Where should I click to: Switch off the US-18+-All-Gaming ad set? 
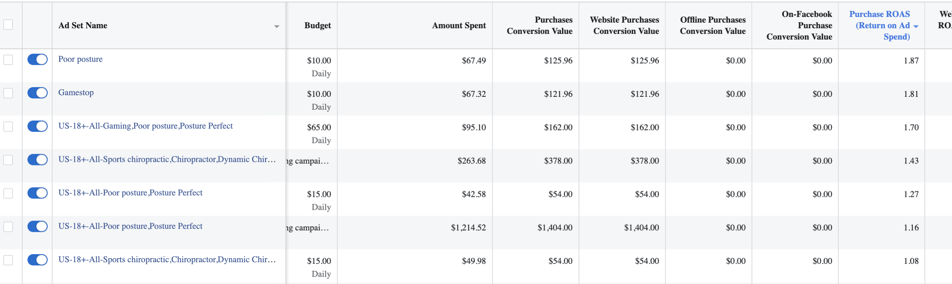tap(38, 126)
